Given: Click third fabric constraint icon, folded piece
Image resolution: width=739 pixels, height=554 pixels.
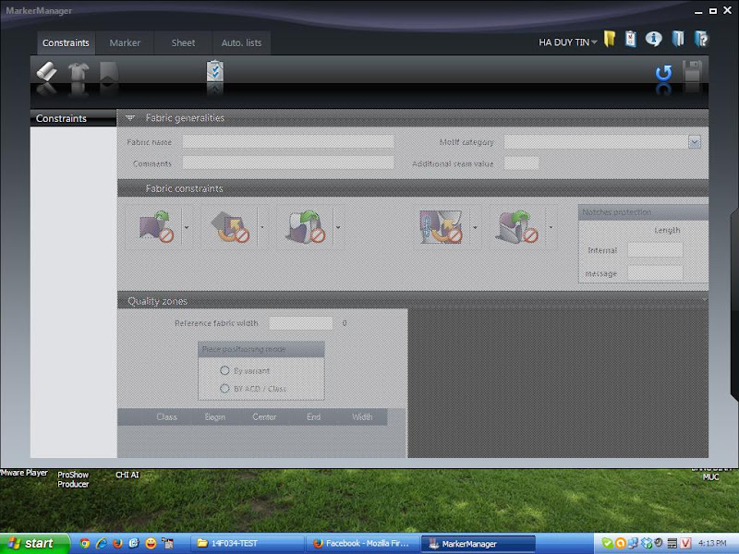Looking at the screenshot, I should click(x=306, y=227).
